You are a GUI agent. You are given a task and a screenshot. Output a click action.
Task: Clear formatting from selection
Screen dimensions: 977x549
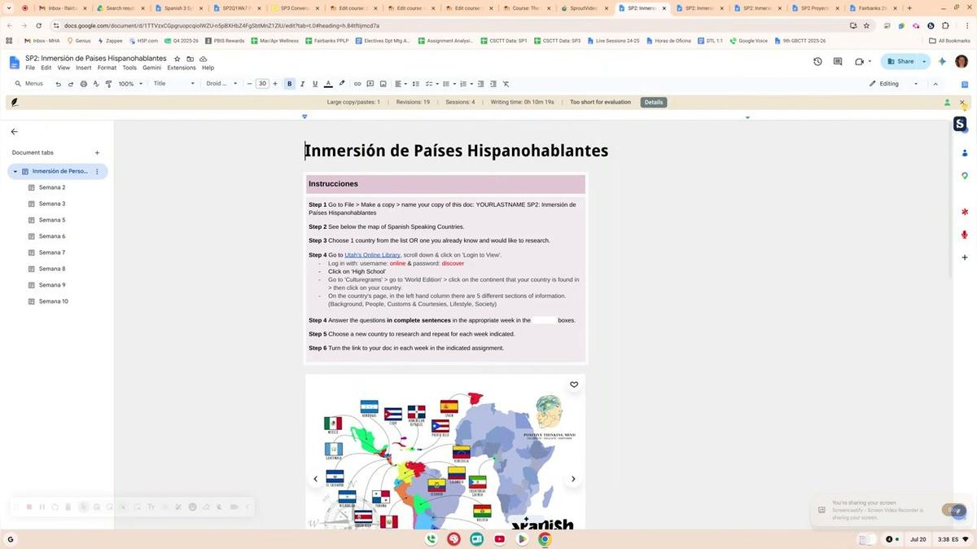[506, 84]
